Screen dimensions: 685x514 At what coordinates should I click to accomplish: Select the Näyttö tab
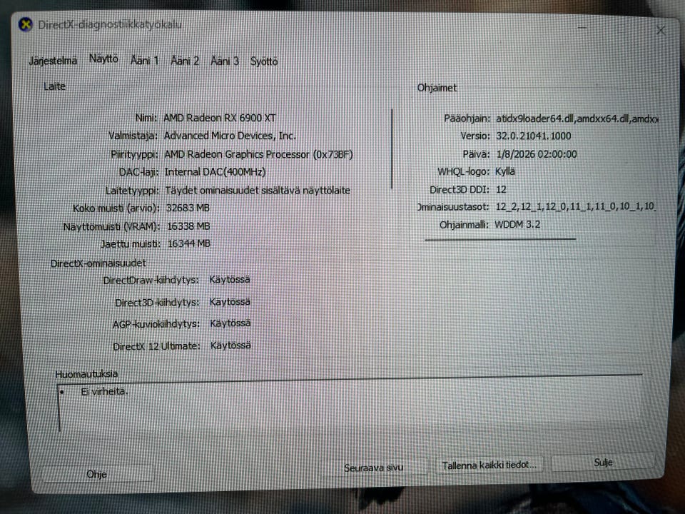click(x=103, y=59)
